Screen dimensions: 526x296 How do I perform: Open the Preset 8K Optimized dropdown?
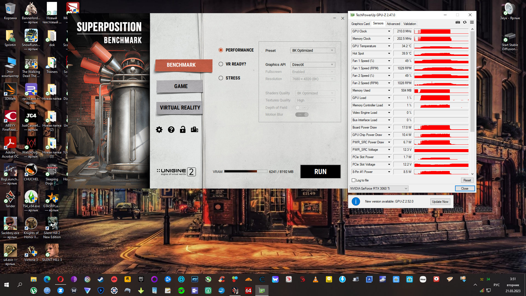313,50
